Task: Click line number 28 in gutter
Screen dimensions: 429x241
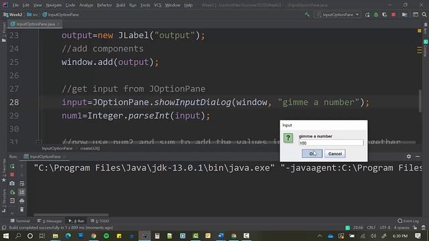Action: click(14, 102)
